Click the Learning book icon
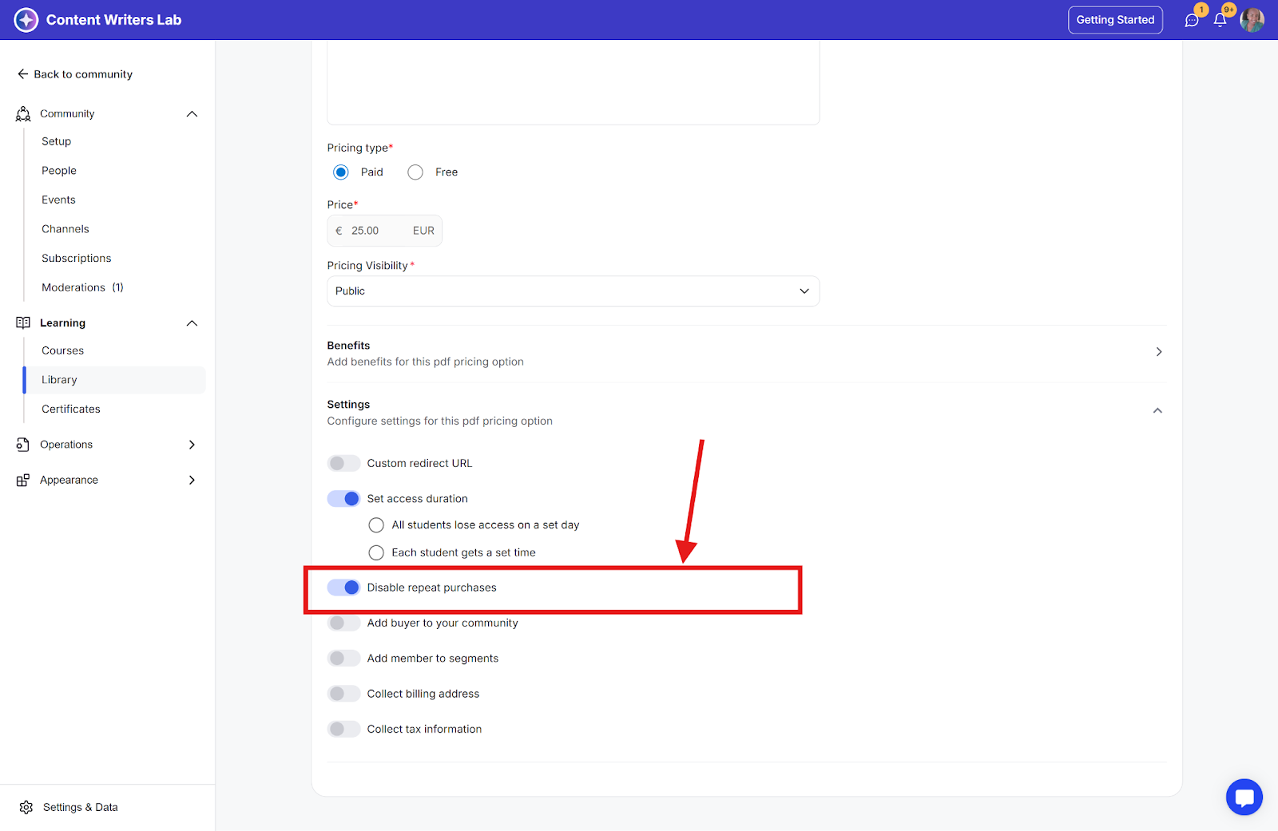 23,323
